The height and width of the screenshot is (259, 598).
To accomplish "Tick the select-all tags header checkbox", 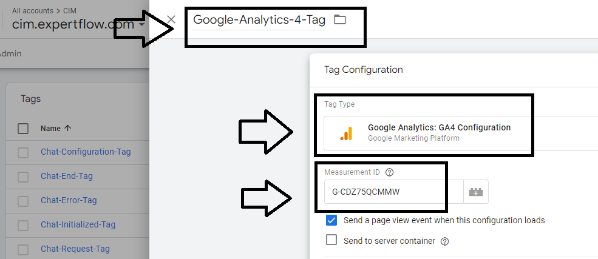I will click(x=23, y=128).
